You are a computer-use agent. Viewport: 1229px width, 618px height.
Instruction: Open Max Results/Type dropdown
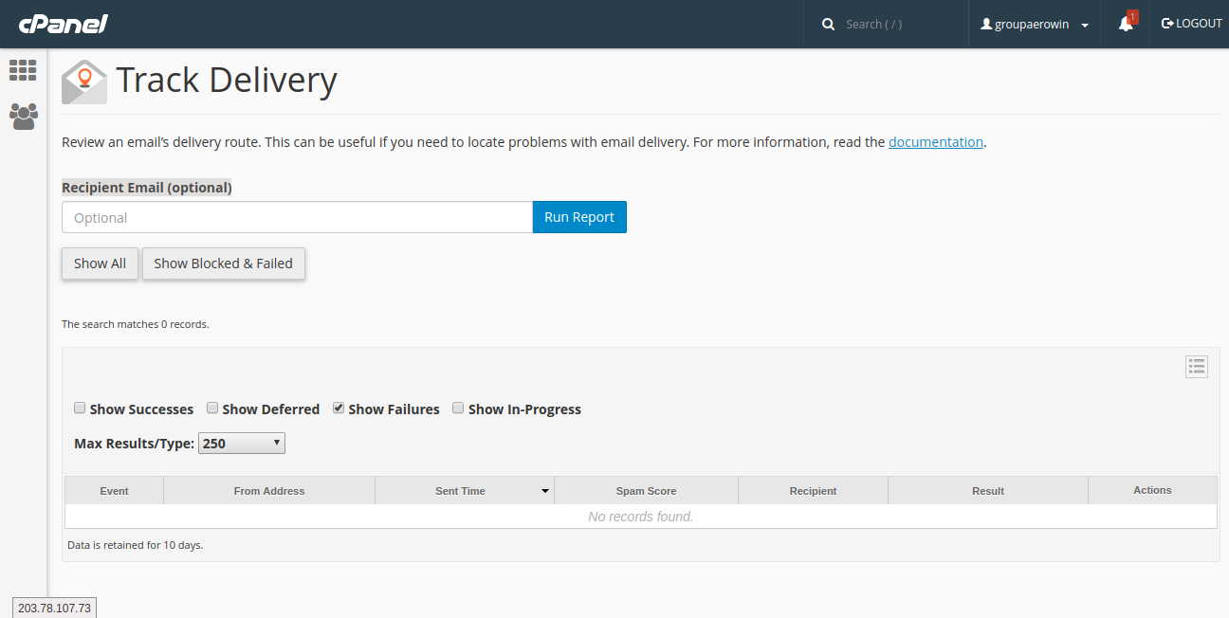click(x=241, y=443)
